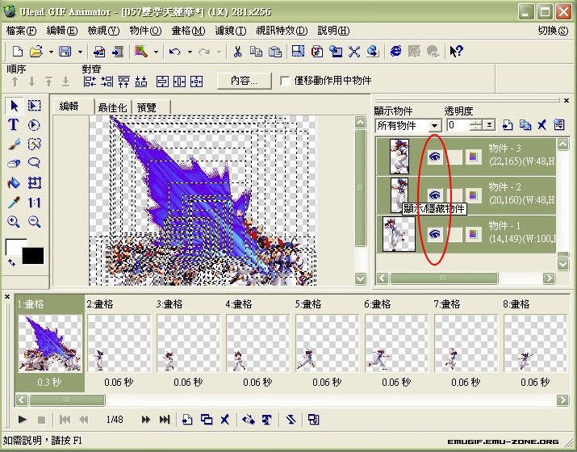Click the background black color swatch
577x452 pixels.
pos(33,255)
